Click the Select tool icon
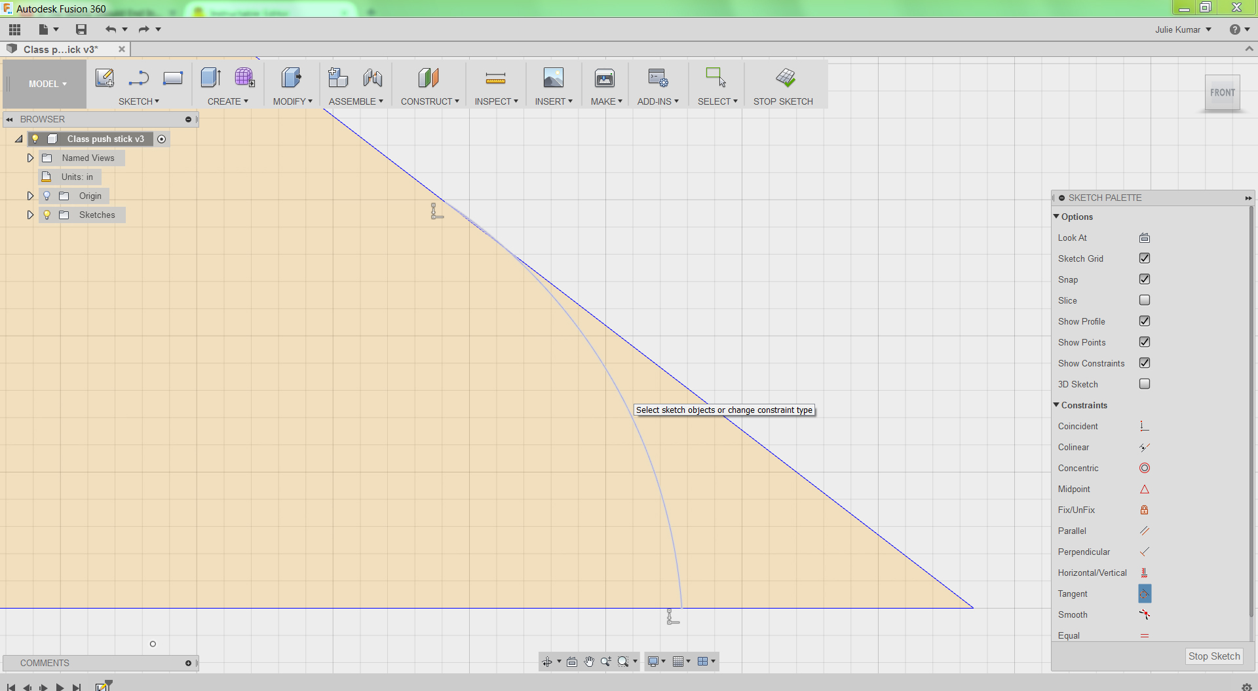 pos(715,78)
